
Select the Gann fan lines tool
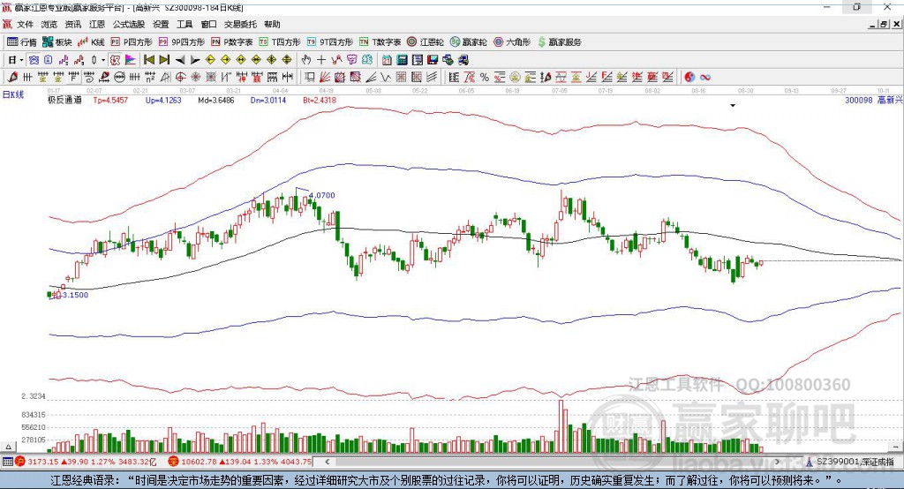pyautogui.click(x=325, y=77)
